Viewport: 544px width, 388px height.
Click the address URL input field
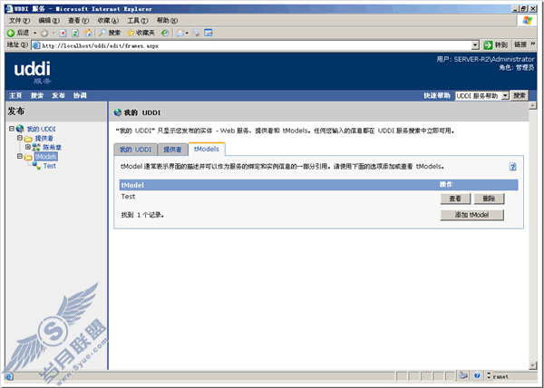(x=256, y=45)
